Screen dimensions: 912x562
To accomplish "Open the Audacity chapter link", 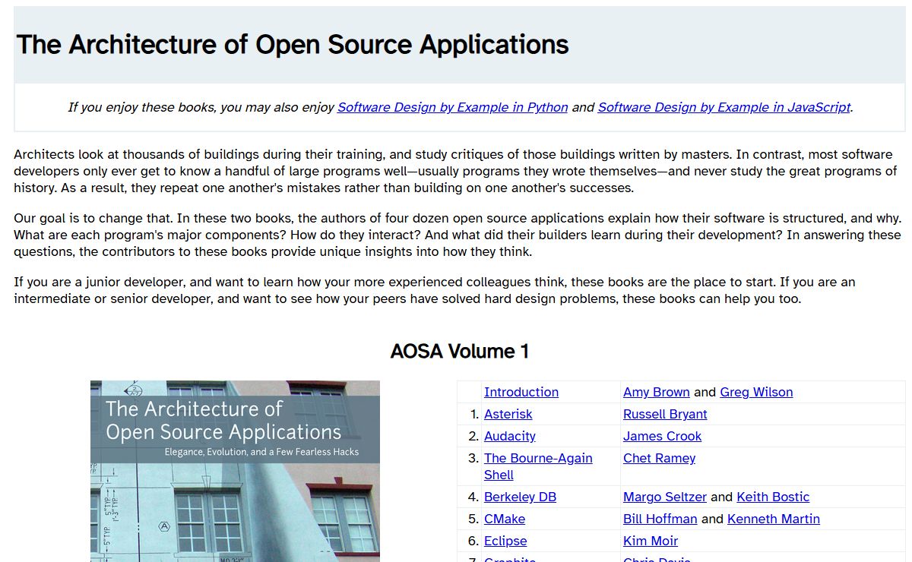I will click(x=510, y=436).
